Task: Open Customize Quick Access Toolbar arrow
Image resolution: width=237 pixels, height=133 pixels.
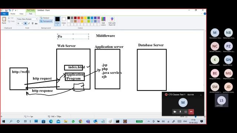Action: click(x=16, y=10)
